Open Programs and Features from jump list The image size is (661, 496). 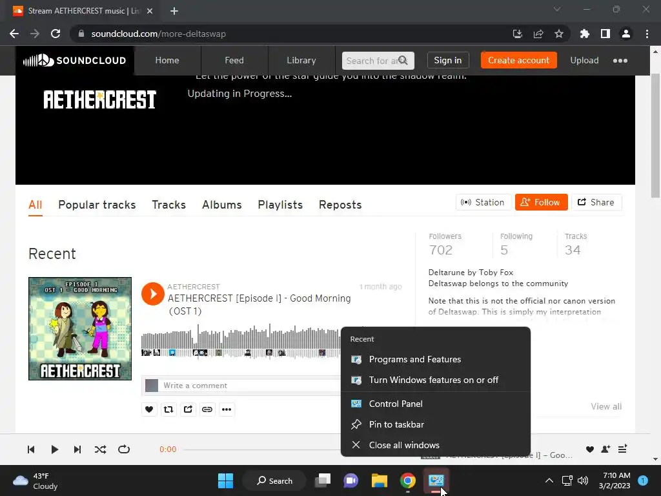436,359
